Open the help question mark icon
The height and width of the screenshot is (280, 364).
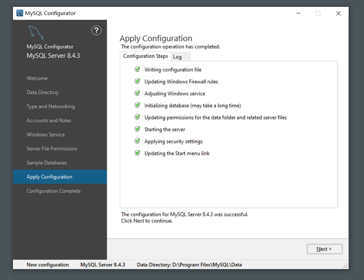click(96, 30)
